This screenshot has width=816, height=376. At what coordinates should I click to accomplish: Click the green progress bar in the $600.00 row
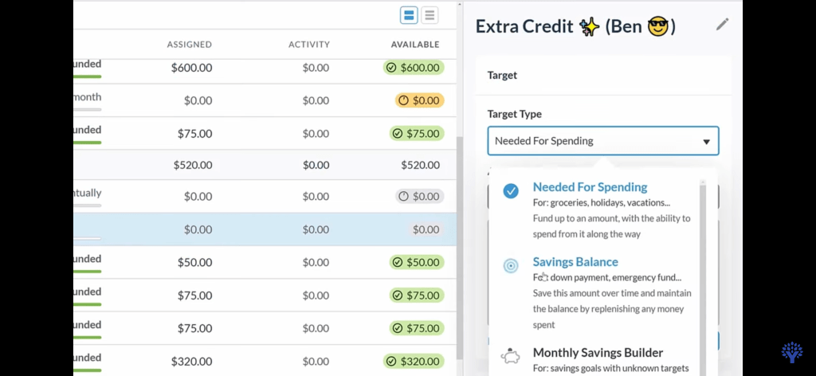tap(87, 77)
